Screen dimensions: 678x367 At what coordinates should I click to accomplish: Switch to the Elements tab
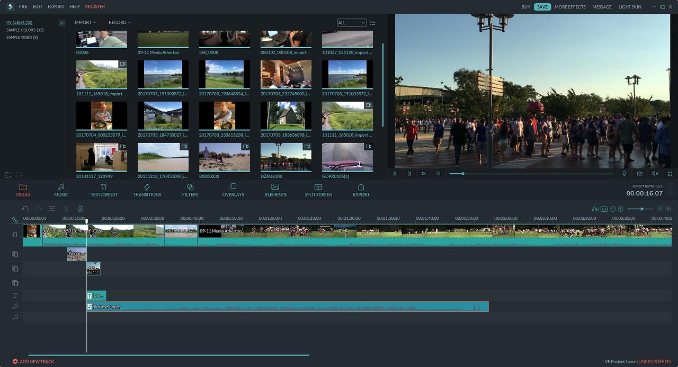coord(275,190)
